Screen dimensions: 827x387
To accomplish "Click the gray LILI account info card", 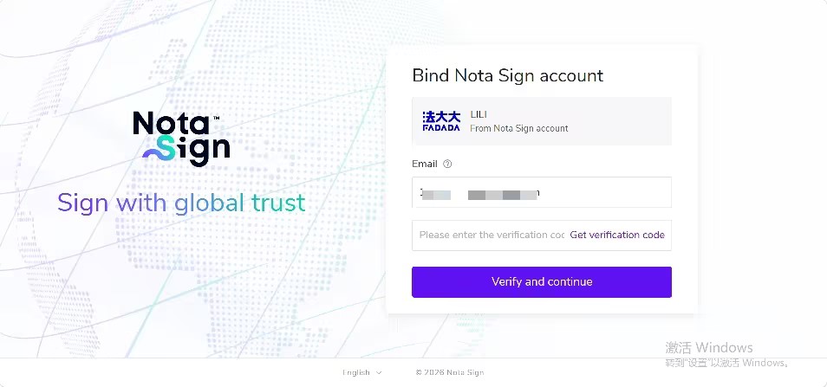I will coord(542,121).
